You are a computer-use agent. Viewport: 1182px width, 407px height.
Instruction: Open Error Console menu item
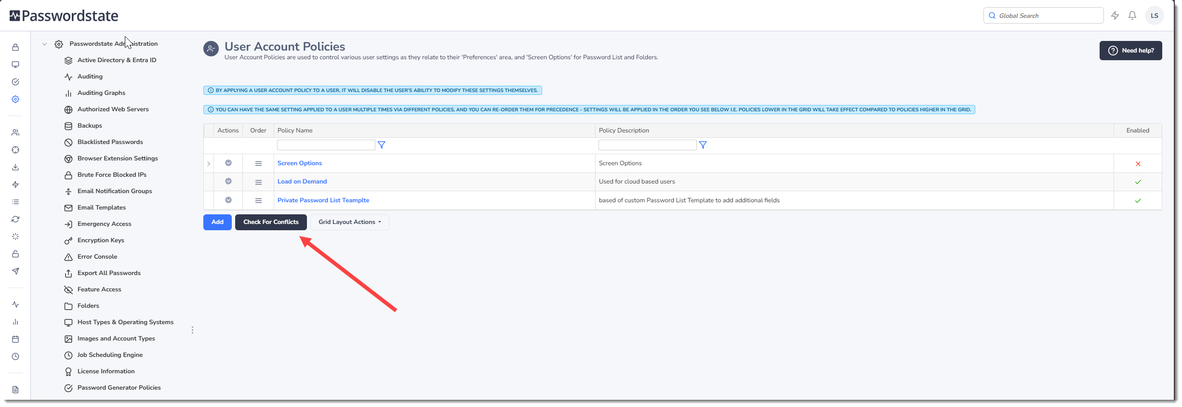tap(97, 257)
